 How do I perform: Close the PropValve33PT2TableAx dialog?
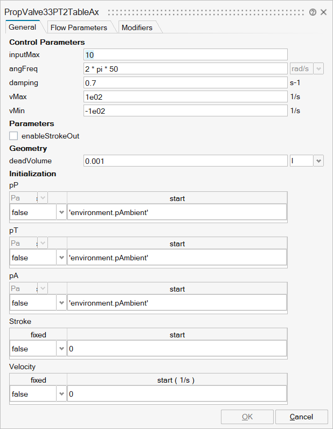[323, 12]
